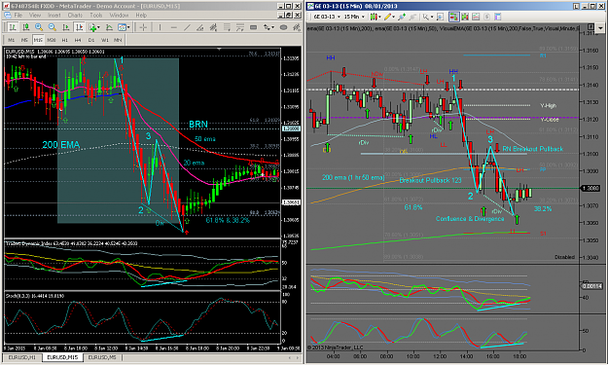Click the MetaTrader tabs scroll-right arrow

click(297, 357)
